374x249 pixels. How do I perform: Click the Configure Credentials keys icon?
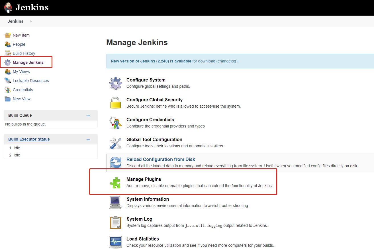[x=116, y=123]
